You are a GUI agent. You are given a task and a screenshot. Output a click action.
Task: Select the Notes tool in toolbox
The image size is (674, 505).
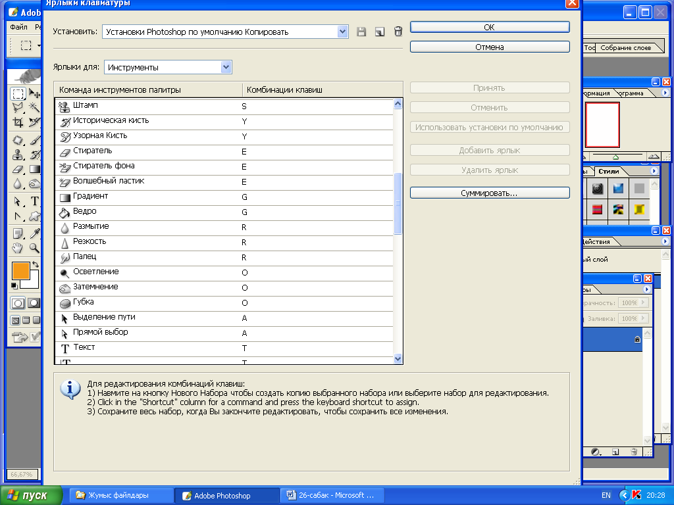(18, 233)
